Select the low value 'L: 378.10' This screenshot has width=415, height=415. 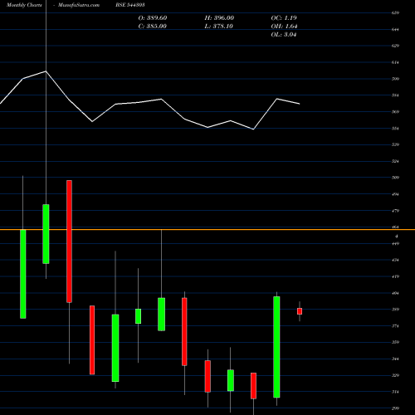[218, 27]
